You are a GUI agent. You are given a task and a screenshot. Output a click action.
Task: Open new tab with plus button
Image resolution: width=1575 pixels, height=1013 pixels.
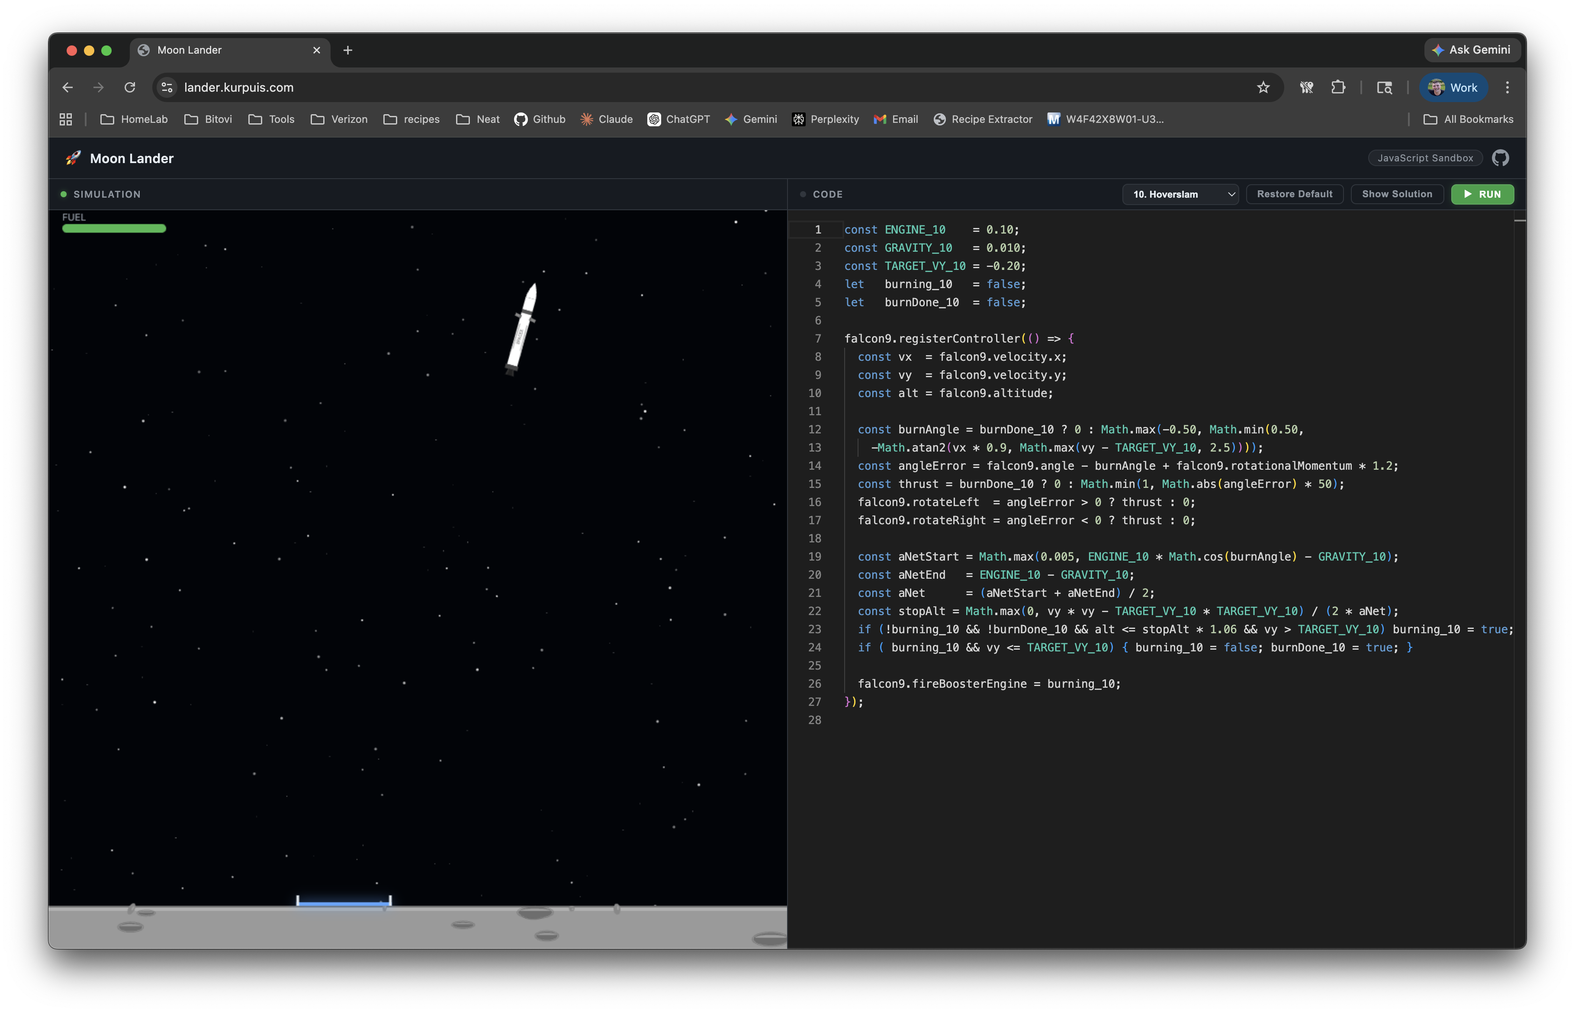[348, 50]
